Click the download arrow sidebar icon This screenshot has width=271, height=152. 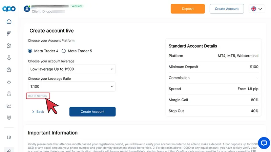[9, 82]
